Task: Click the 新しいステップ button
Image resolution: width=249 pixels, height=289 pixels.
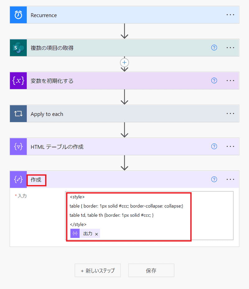Action: point(97,271)
